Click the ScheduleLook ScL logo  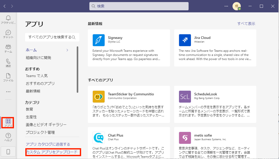point(185,97)
